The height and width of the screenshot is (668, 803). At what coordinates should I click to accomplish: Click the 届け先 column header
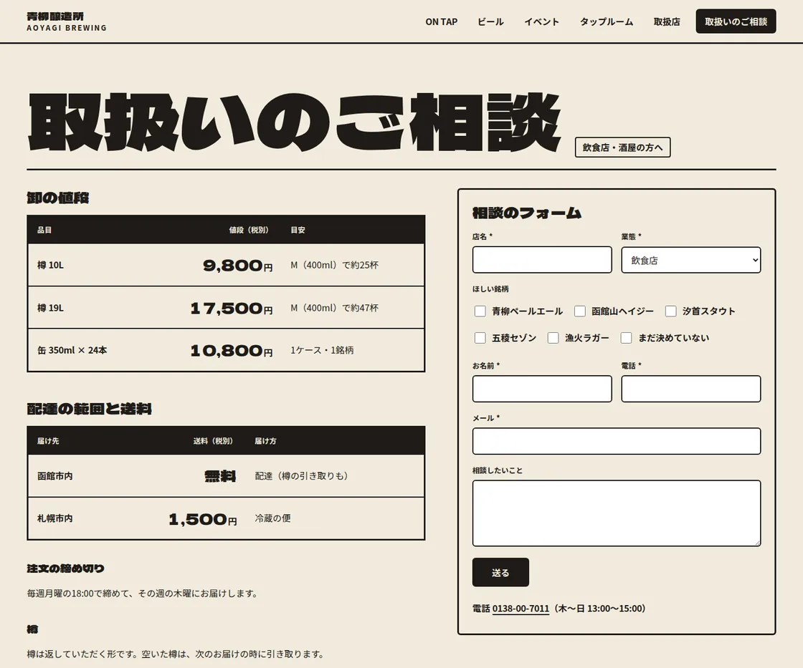coord(48,440)
